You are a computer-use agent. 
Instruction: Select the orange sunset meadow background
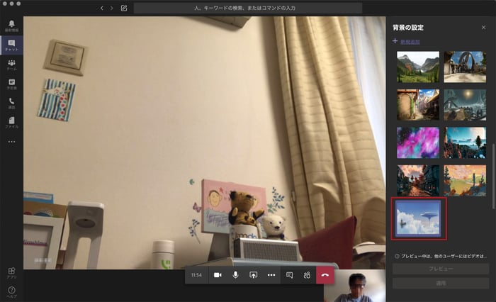(x=465, y=181)
